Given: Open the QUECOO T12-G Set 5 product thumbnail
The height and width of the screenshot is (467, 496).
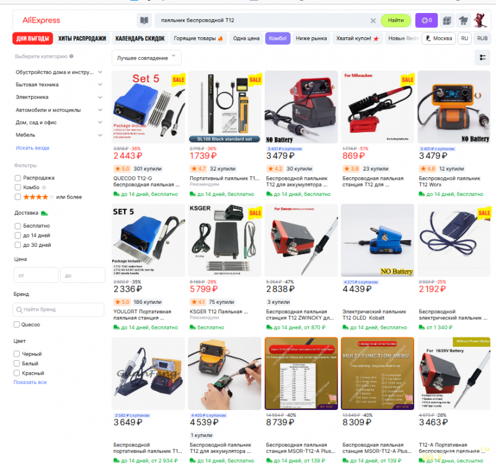Looking at the screenshot, I should 148,107.
